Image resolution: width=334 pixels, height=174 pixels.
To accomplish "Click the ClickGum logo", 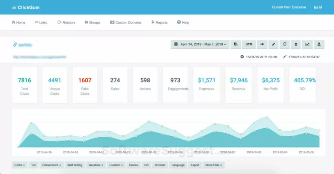I will click(26, 7).
